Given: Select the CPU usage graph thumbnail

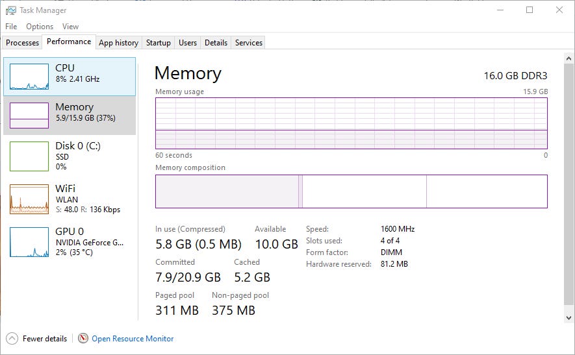Looking at the screenshot, I should click(29, 77).
